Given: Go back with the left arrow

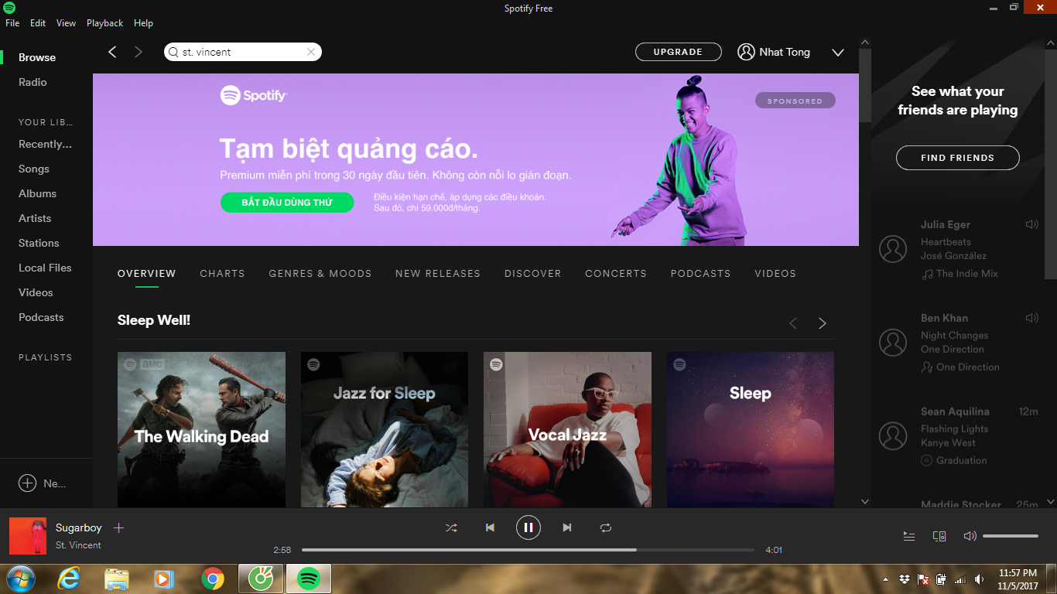Looking at the screenshot, I should pyautogui.click(x=112, y=52).
